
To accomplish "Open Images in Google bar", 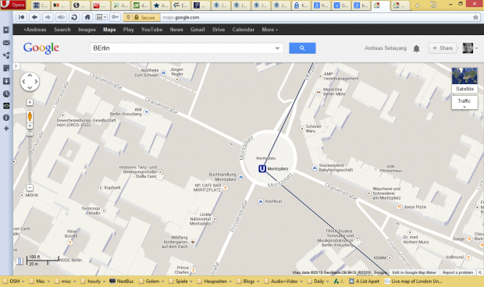I will click(87, 30).
